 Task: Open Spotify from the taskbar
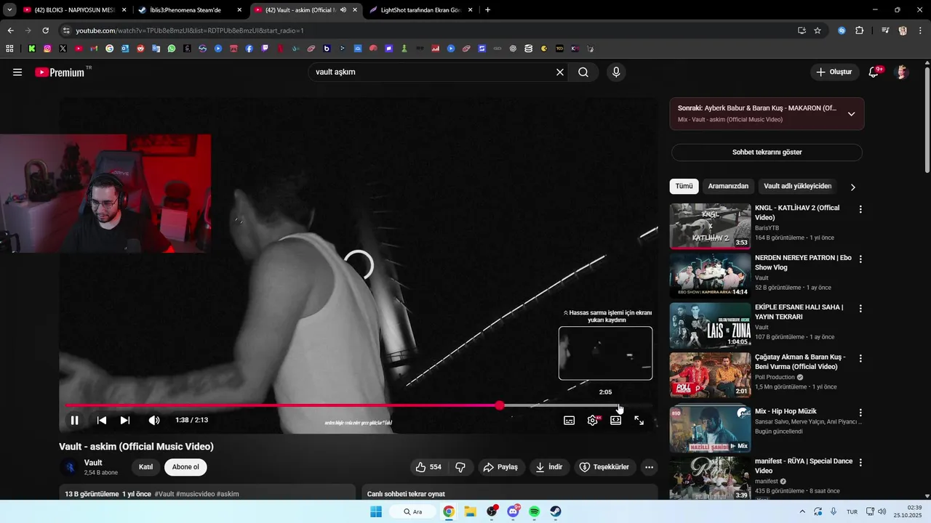(x=535, y=511)
